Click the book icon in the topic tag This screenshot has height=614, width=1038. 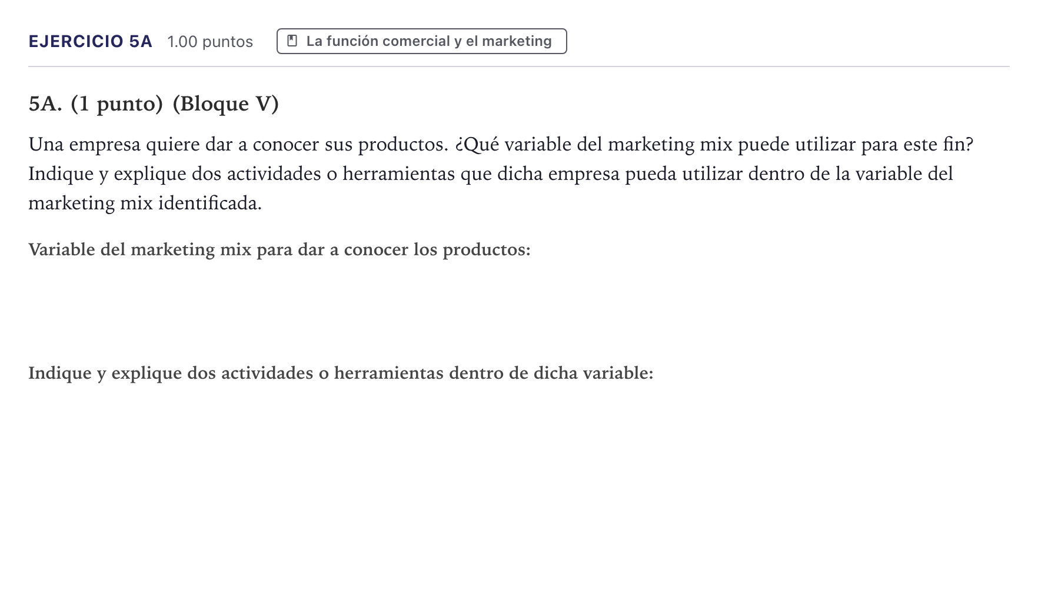[292, 41]
